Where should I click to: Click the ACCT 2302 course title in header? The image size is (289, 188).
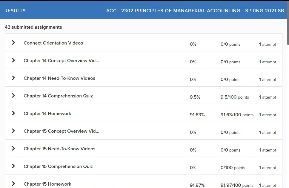tap(195, 11)
